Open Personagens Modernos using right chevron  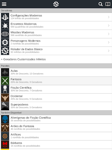[109, 42]
